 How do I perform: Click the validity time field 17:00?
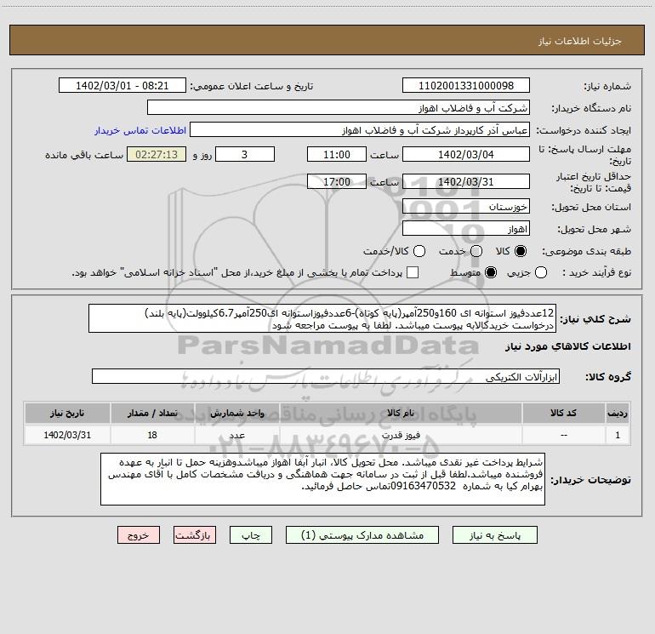[x=337, y=181]
